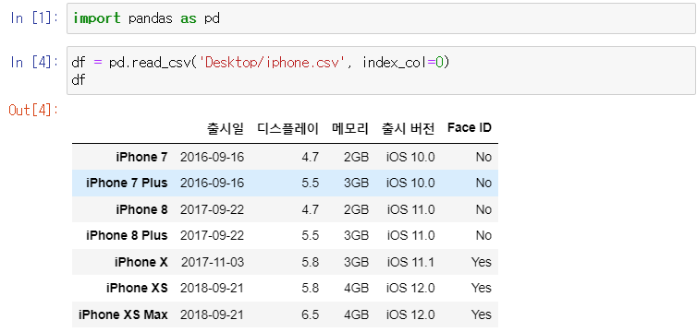Click the iPhone 8 display value 4.7
This screenshot has width=697, height=332.
pyautogui.click(x=311, y=209)
